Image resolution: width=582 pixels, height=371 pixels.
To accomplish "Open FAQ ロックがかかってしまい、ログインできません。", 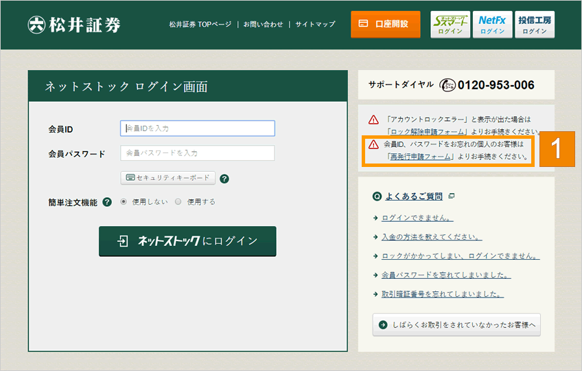I will click(461, 256).
